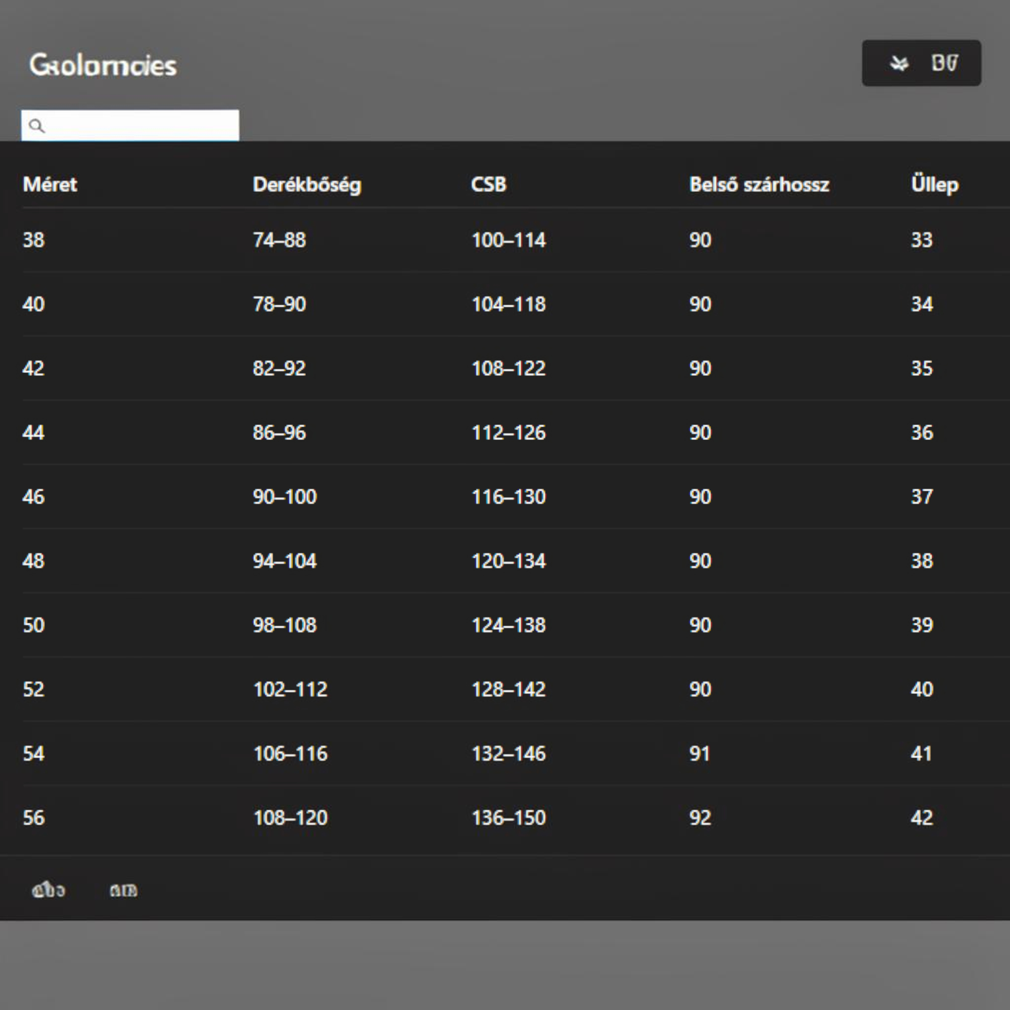Click the 116–130 CSB value
The image size is (1010, 1010).
tap(508, 497)
